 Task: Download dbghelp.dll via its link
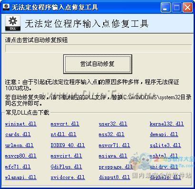(x=166, y=177)
